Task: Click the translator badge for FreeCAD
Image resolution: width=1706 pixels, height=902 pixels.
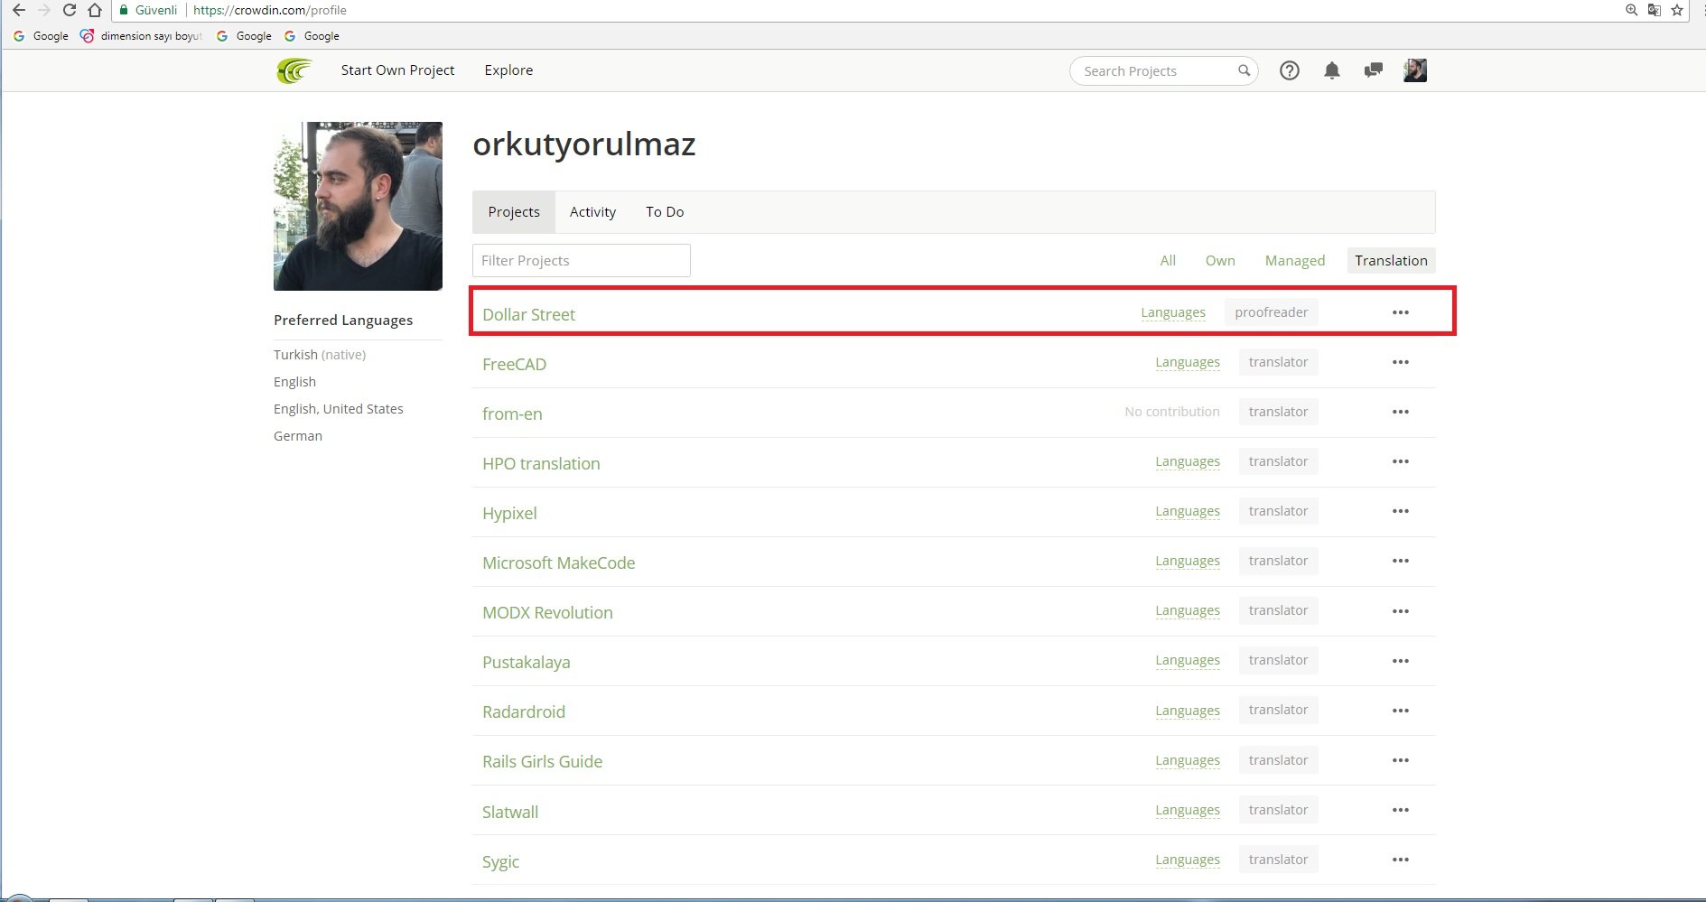Action: (x=1278, y=362)
